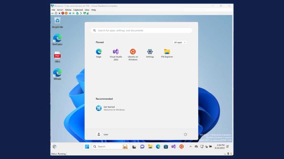Click the User account entry
This screenshot has height=159, width=284.
point(103,134)
